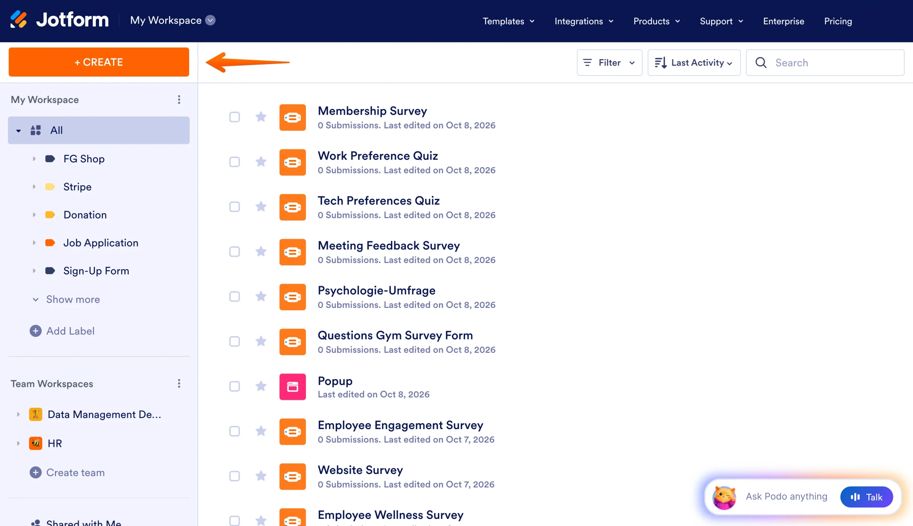Star the Website Survey form
This screenshot has width=913, height=526.
pyautogui.click(x=261, y=476)
